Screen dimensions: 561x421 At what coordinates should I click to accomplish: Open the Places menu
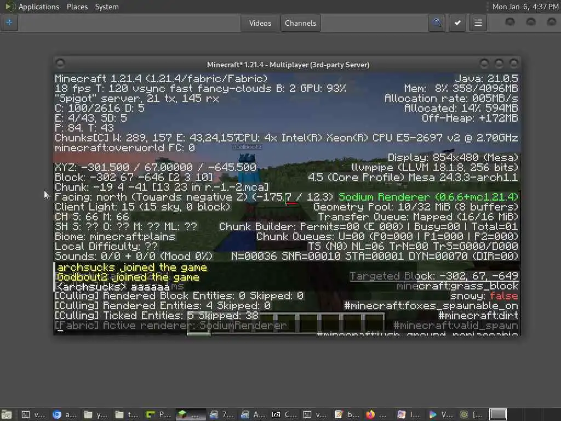point(77,7)
